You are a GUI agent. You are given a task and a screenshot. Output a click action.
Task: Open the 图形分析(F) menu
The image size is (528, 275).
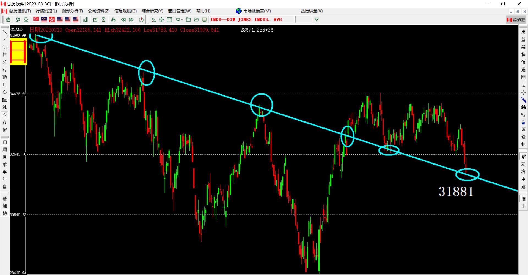point(72,11)
